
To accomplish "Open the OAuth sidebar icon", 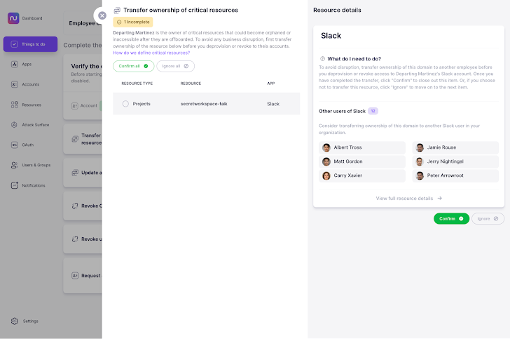I will coord(15,145).
